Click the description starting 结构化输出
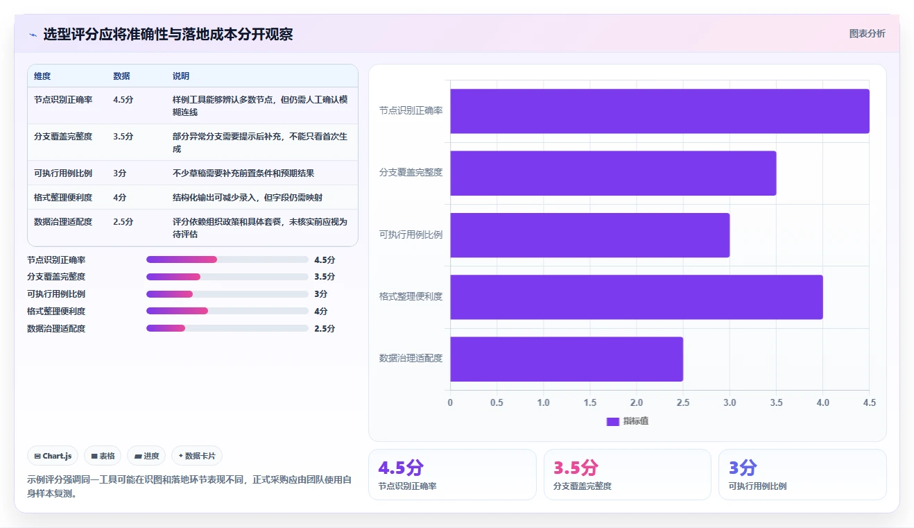914x528 pixels. (x=248, y=197)
